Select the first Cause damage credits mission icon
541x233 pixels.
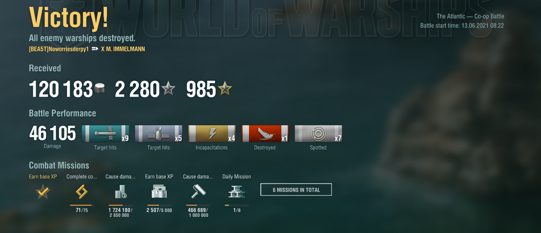click(x=120, y=192)
